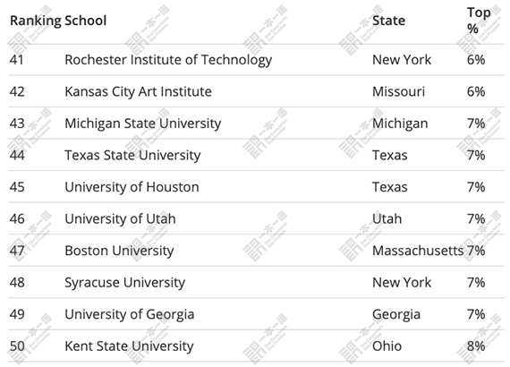This screenshot has height=367, width=510.
Task: Select Boston University row
Action: point(256,251)
